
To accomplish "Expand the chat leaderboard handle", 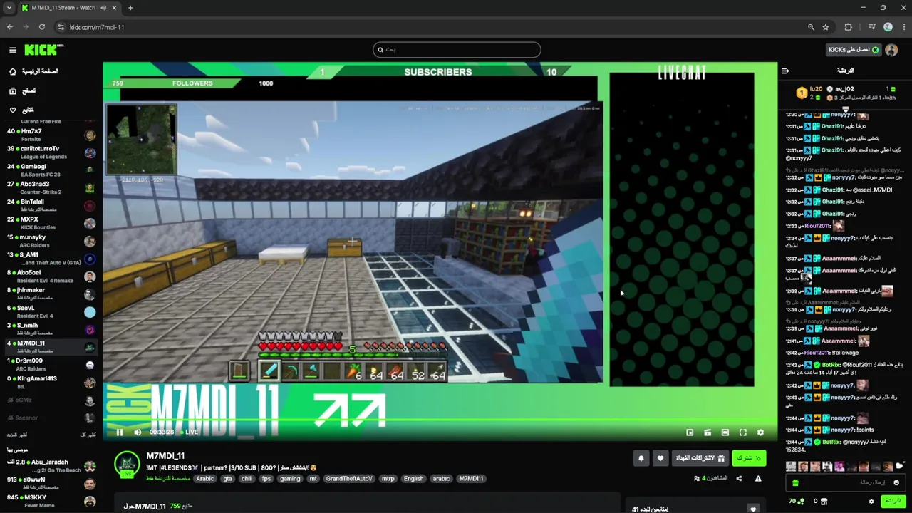I will pos(846,109).
